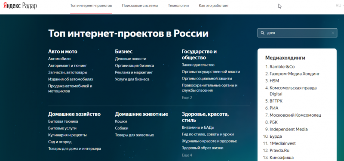
Task: Open Государство и общество category heading
Action: pyautogui.click(x=199, y=55)
